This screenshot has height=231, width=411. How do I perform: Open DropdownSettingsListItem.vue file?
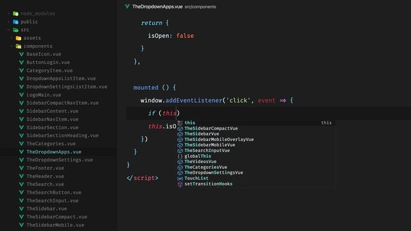(67, 87)
